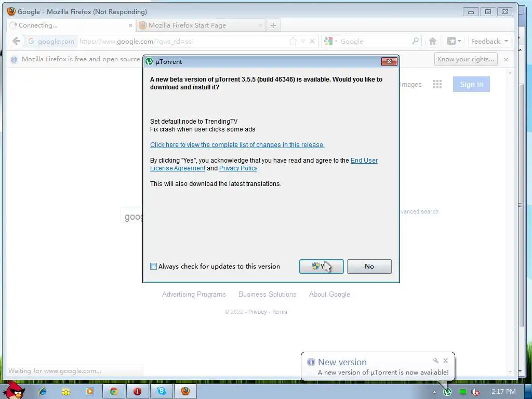Viewport: 532px width, 399px height.
Task: Open the search engine selector dropdown
Action: pyautogui.click(x=330, y=42)
